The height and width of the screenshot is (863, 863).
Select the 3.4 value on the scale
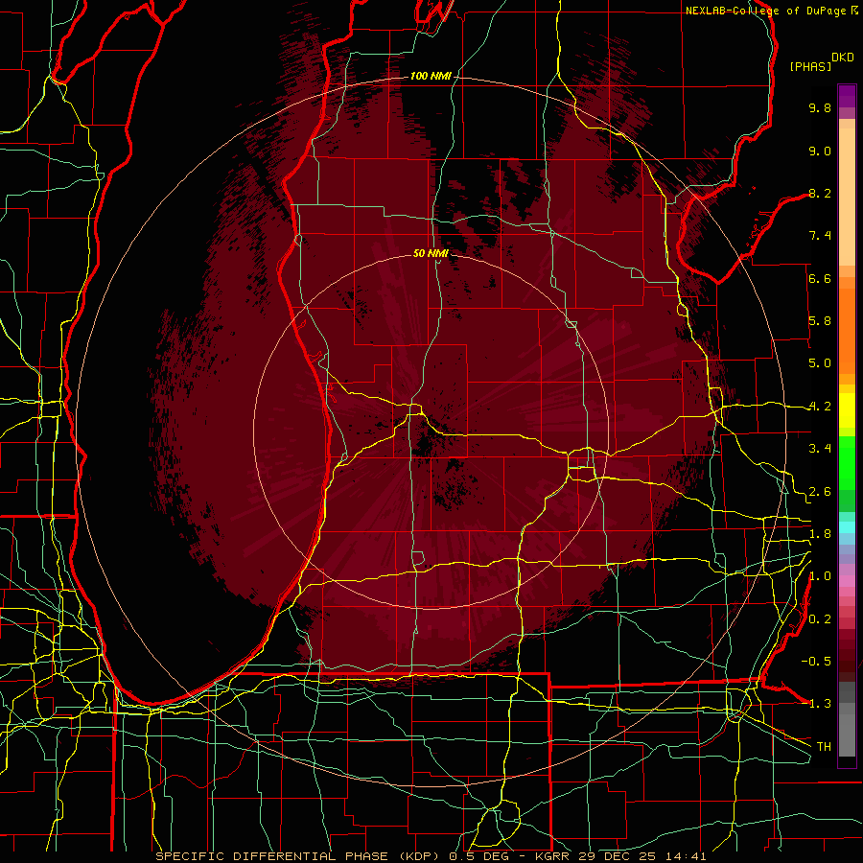820,449
